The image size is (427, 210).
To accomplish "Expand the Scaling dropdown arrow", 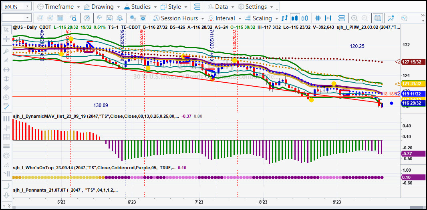I will [x=276, y=18].
